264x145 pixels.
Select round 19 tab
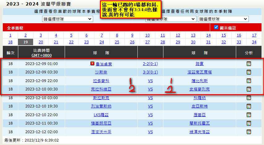point(26,42)
